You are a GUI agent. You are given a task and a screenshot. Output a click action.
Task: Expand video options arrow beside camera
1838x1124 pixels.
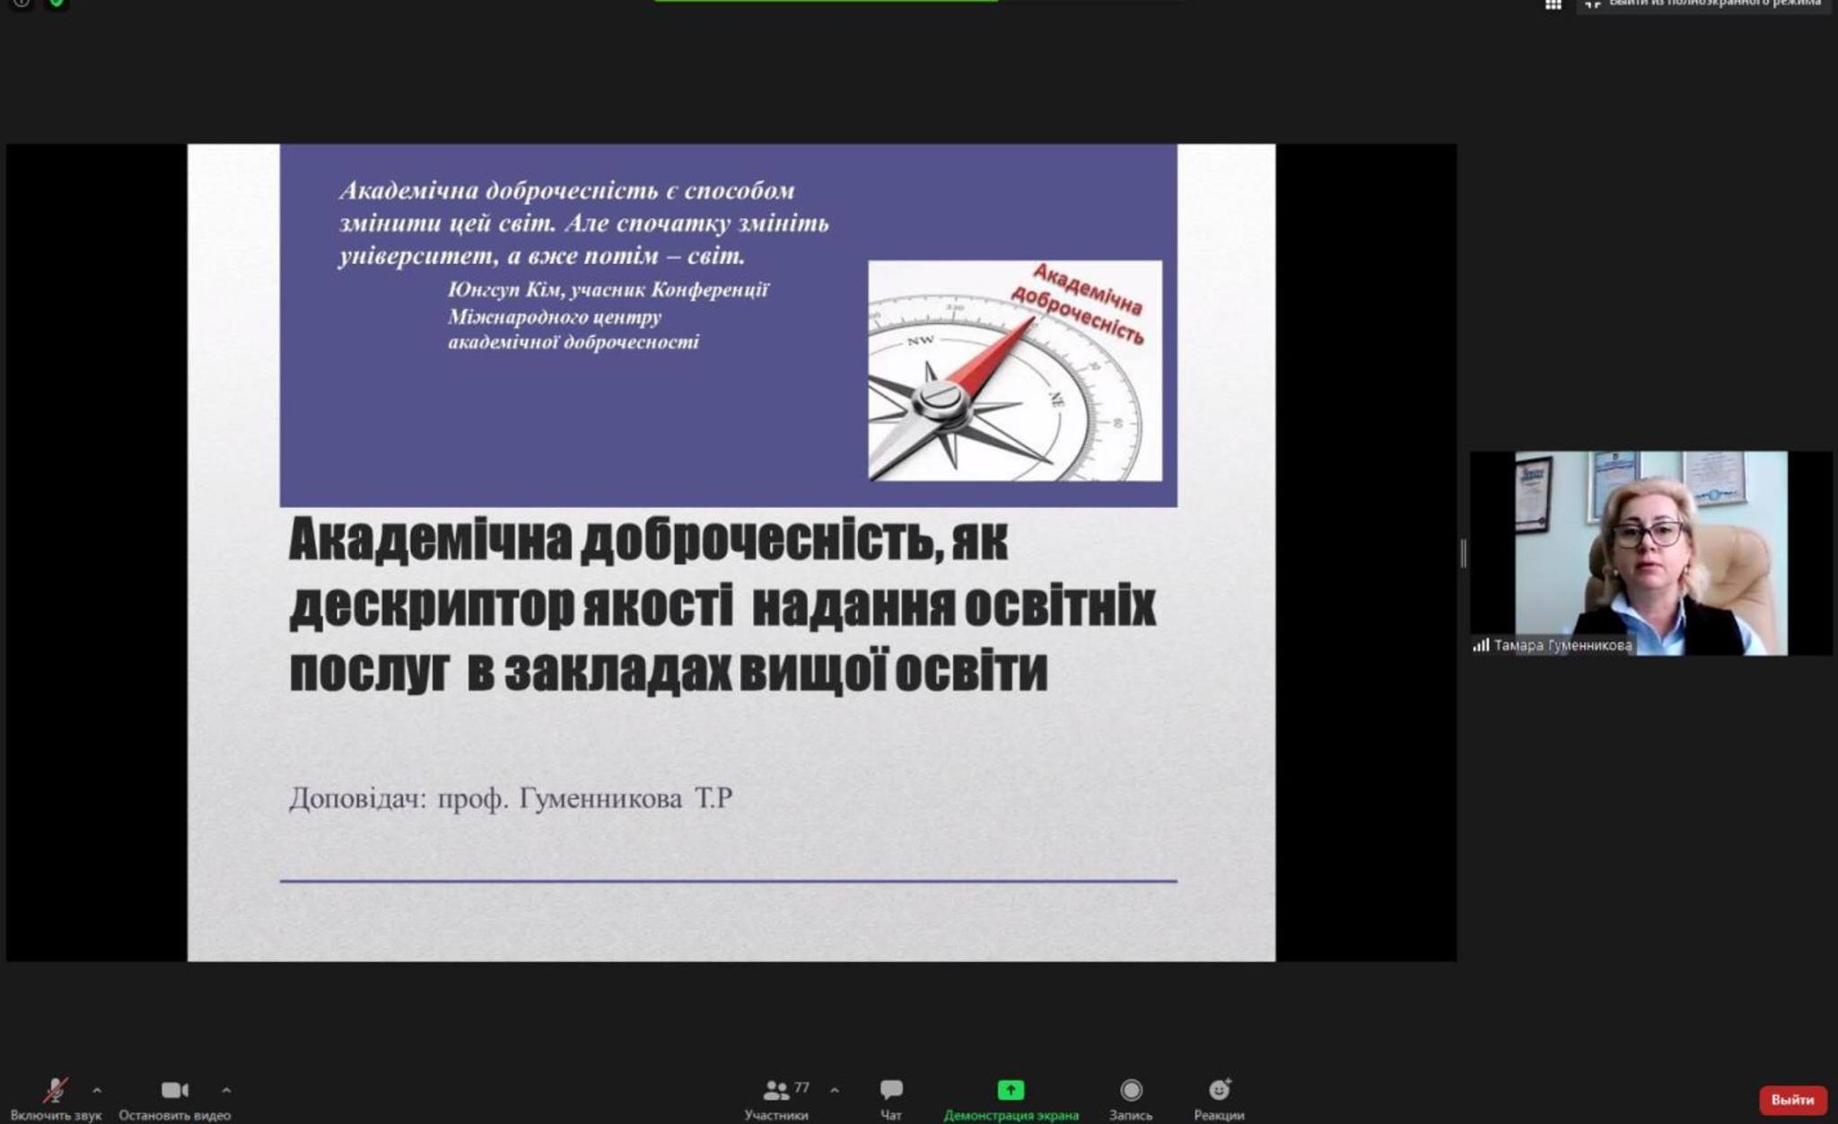click(226, 1090)
